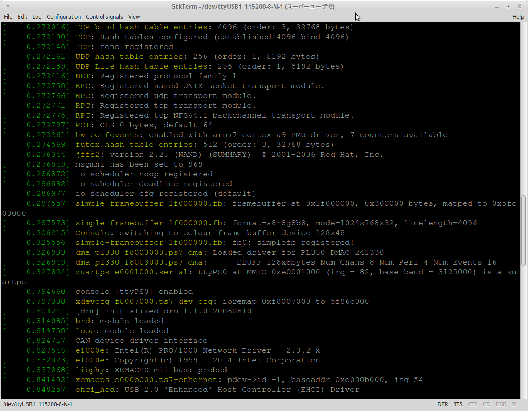This screenshot has height=411, width=528.
Task: Toggle the RTS signal indicator
Action: [458, 404]
